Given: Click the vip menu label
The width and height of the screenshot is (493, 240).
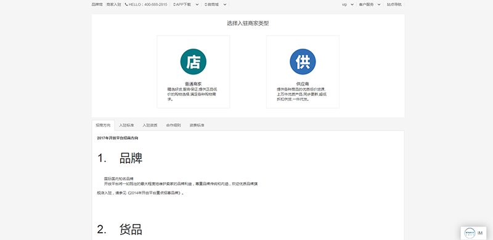Looking at the screenshot, I should [x=344, y=4].
